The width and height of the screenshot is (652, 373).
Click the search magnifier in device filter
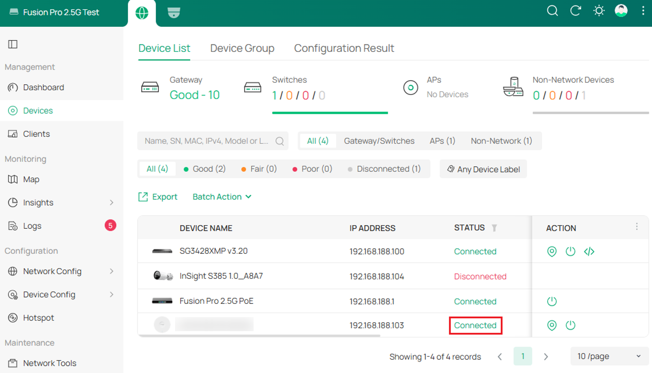tap(280, 141)
